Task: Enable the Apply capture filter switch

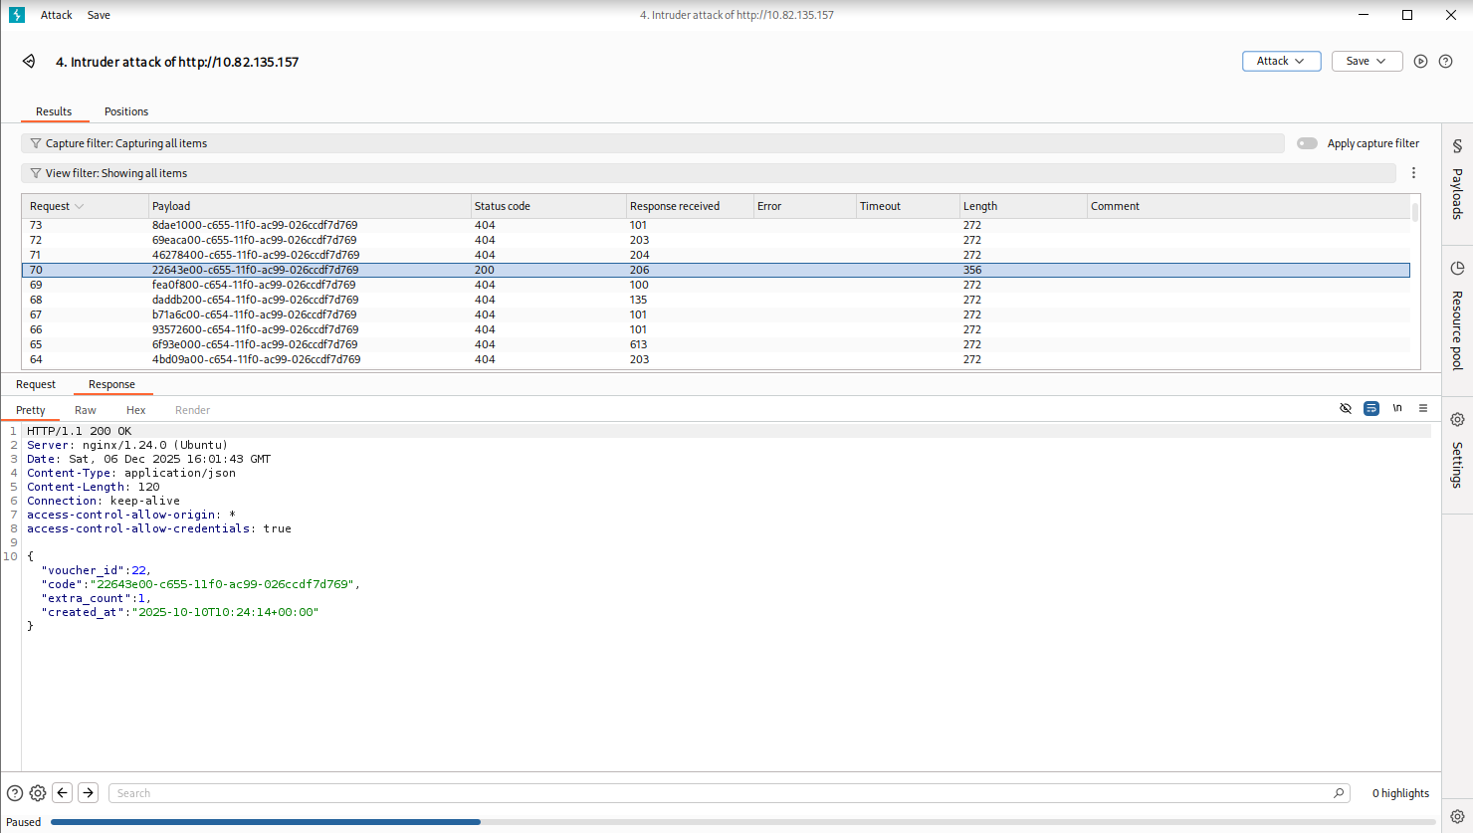Action: (x=1307, y=143)
